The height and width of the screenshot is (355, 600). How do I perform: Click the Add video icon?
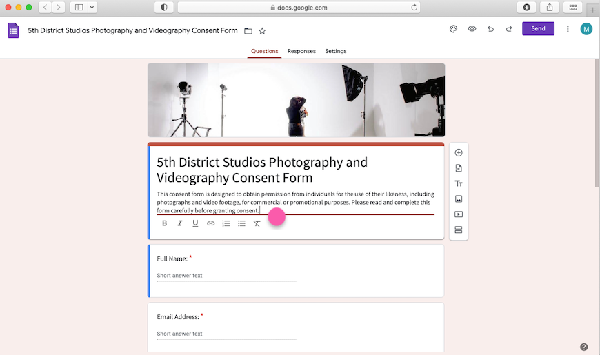coord(459,214)
